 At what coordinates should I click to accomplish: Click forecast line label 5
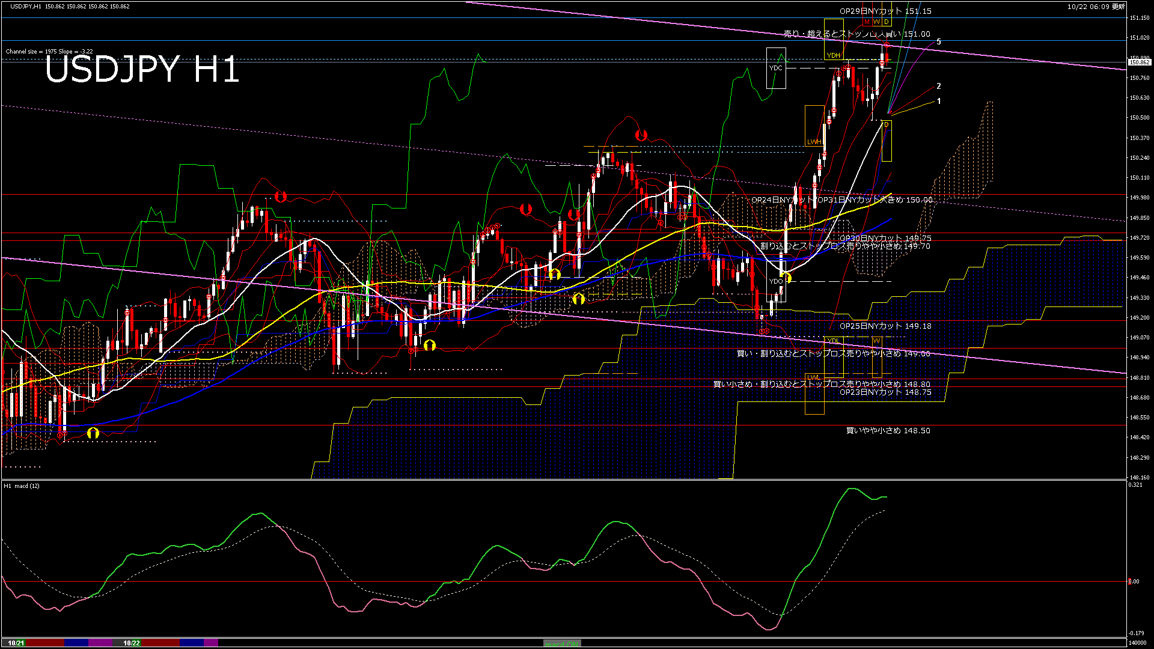pyautogui.click(x=939, y=42)
